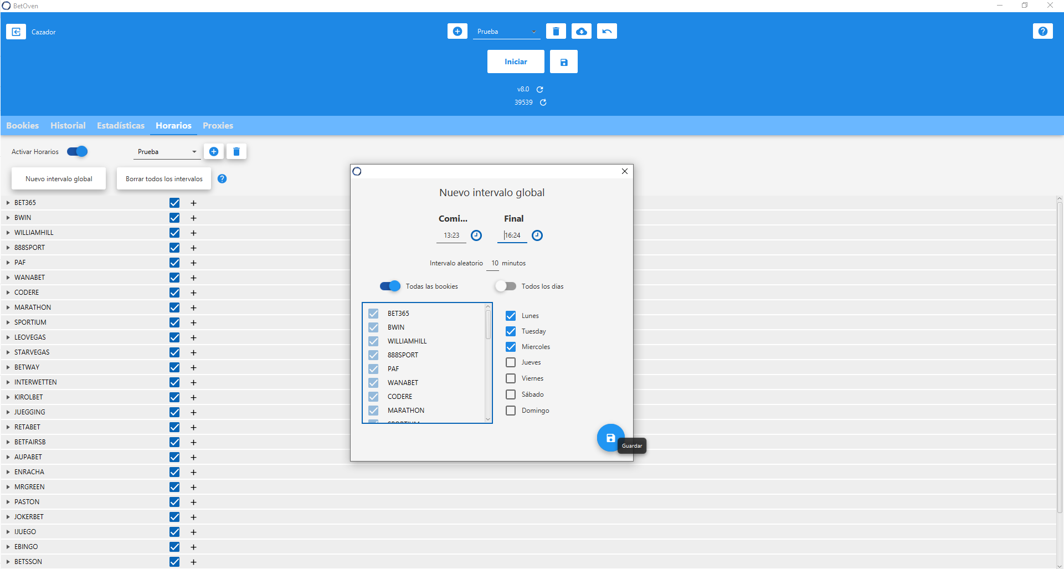Screen dimensions: 1064x569
Task: Add interval for MARATHON with the plus icon
Action: pyautogui.click(x=193, y=307)
